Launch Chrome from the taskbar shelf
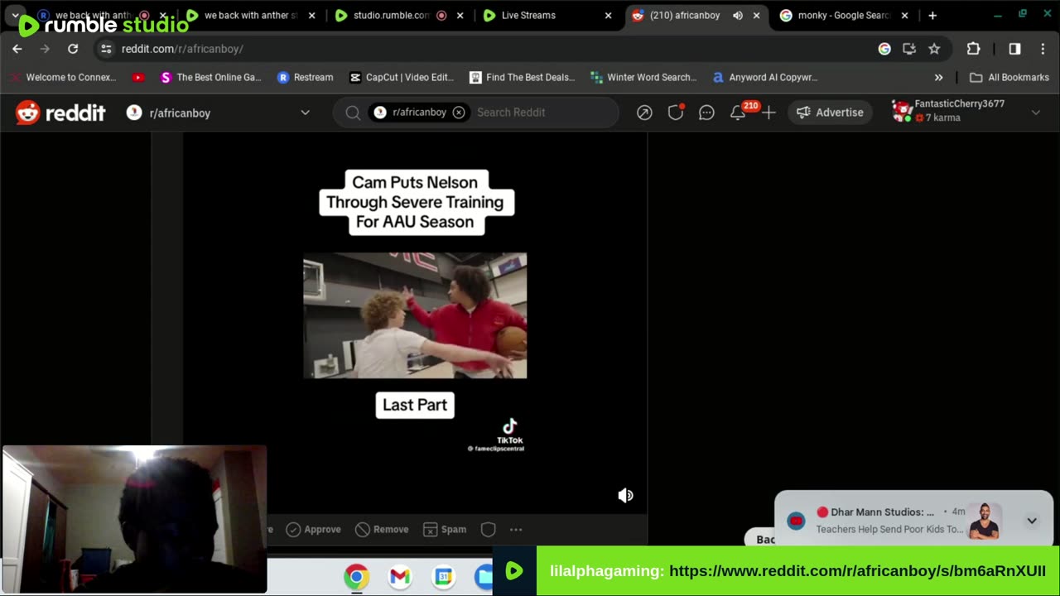The image size is (1060, 596). click(x=357, y=576)
